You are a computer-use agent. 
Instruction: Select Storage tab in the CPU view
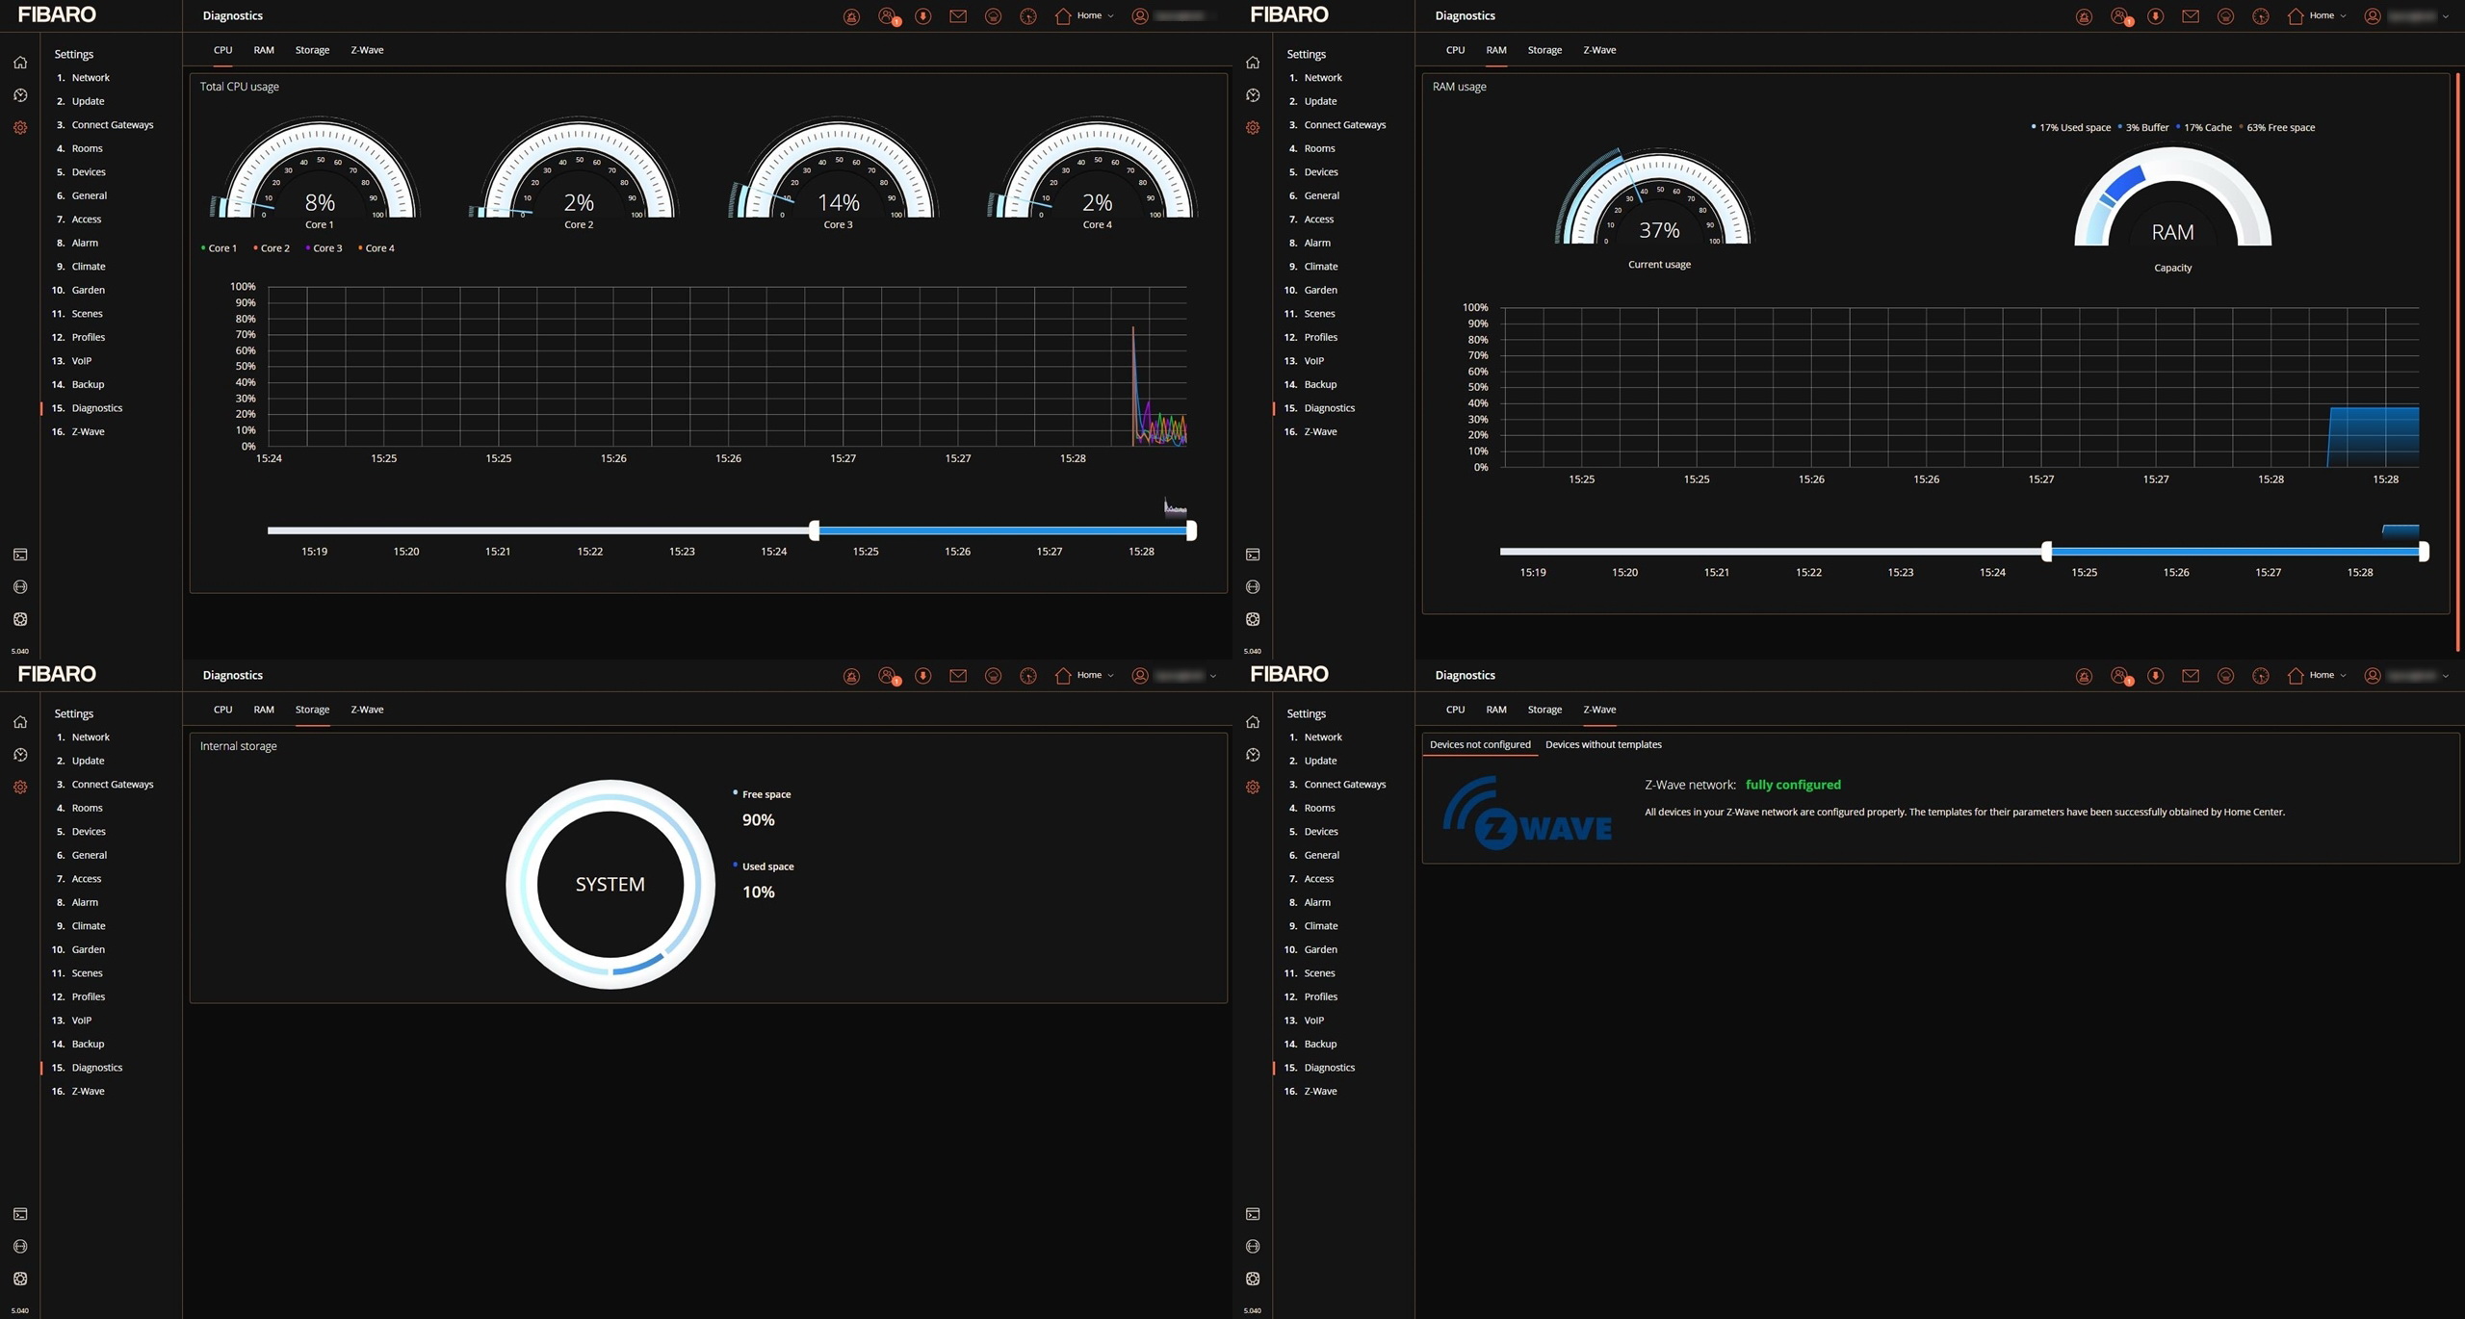coord(312,50)
